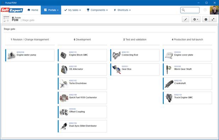219x140 pixels.
Task: Open the Turbo Druckdose item
Action: click(78, 83)
